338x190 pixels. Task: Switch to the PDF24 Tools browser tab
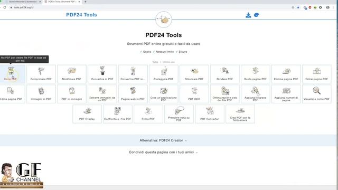click(x=62, y=2)
